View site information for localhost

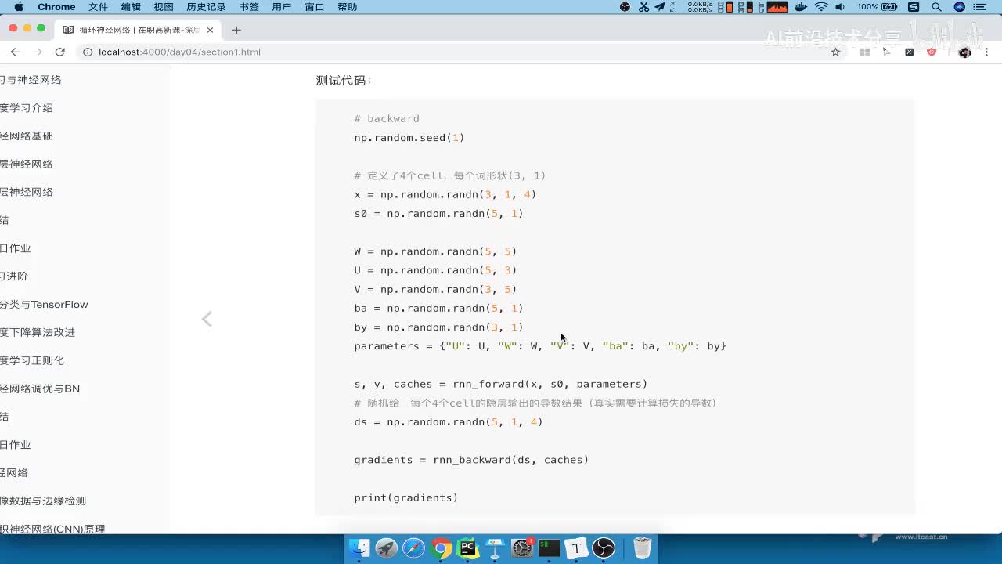[x=88, y=52]
